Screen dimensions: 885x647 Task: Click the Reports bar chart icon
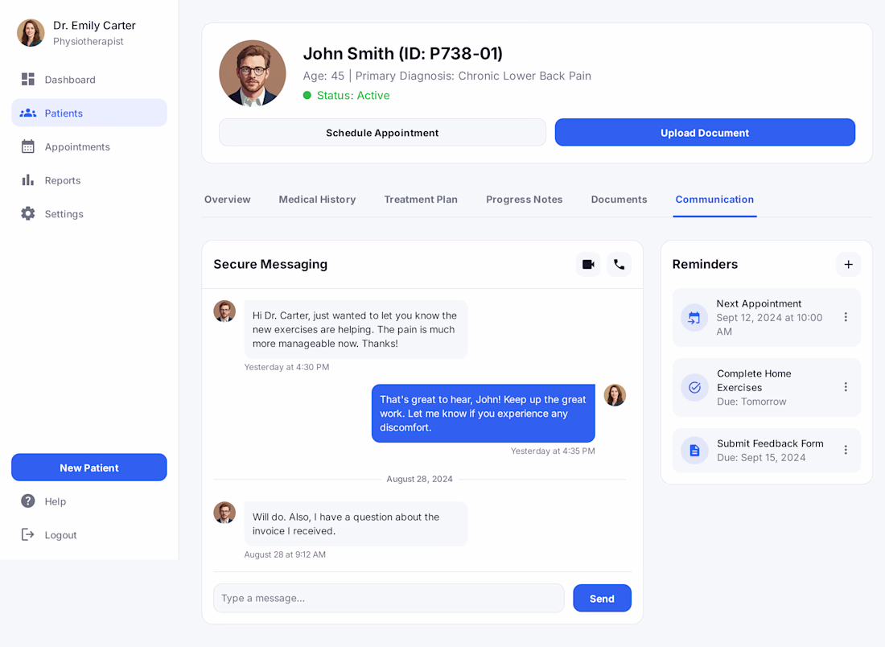(x=27, y=180)
